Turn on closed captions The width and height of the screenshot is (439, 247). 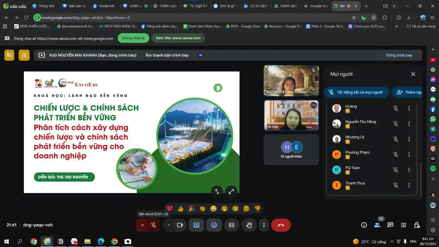[232, 225]
